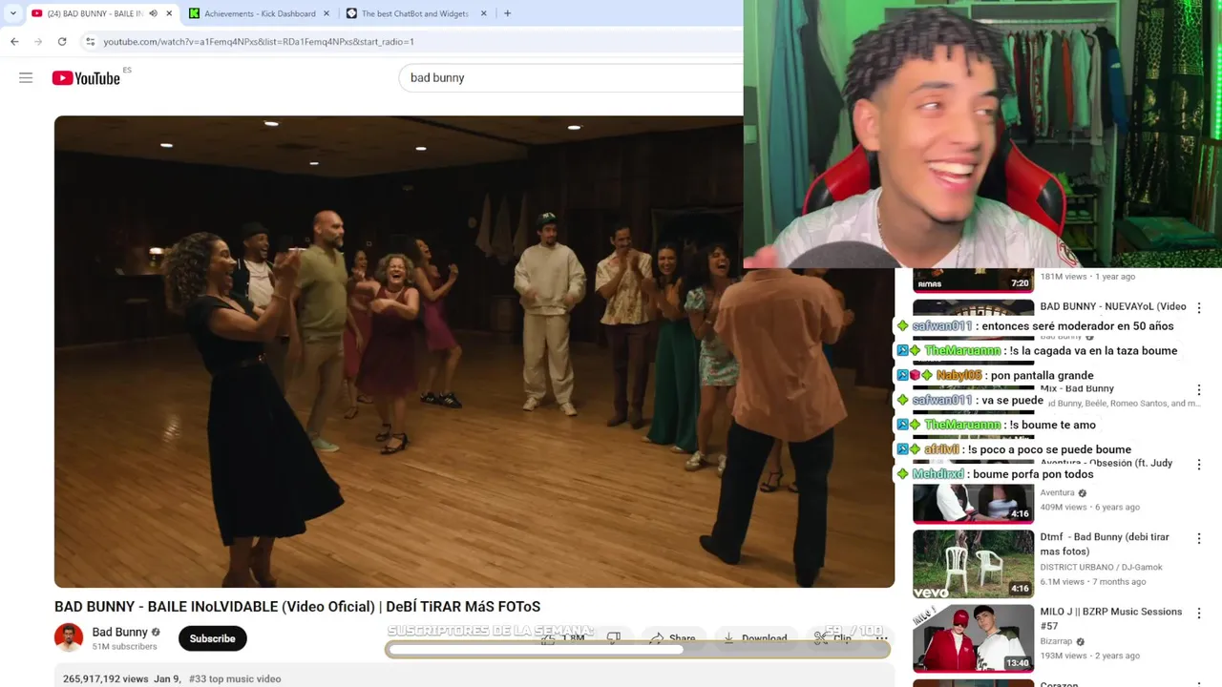
Task: Switch to Achievements - Kick Dashboard tab
Action: [258, 13]
